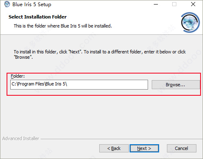Screen dimensions: 203x159
Task: Cancel the Blue Iris installation
Action: pos(182,148)
